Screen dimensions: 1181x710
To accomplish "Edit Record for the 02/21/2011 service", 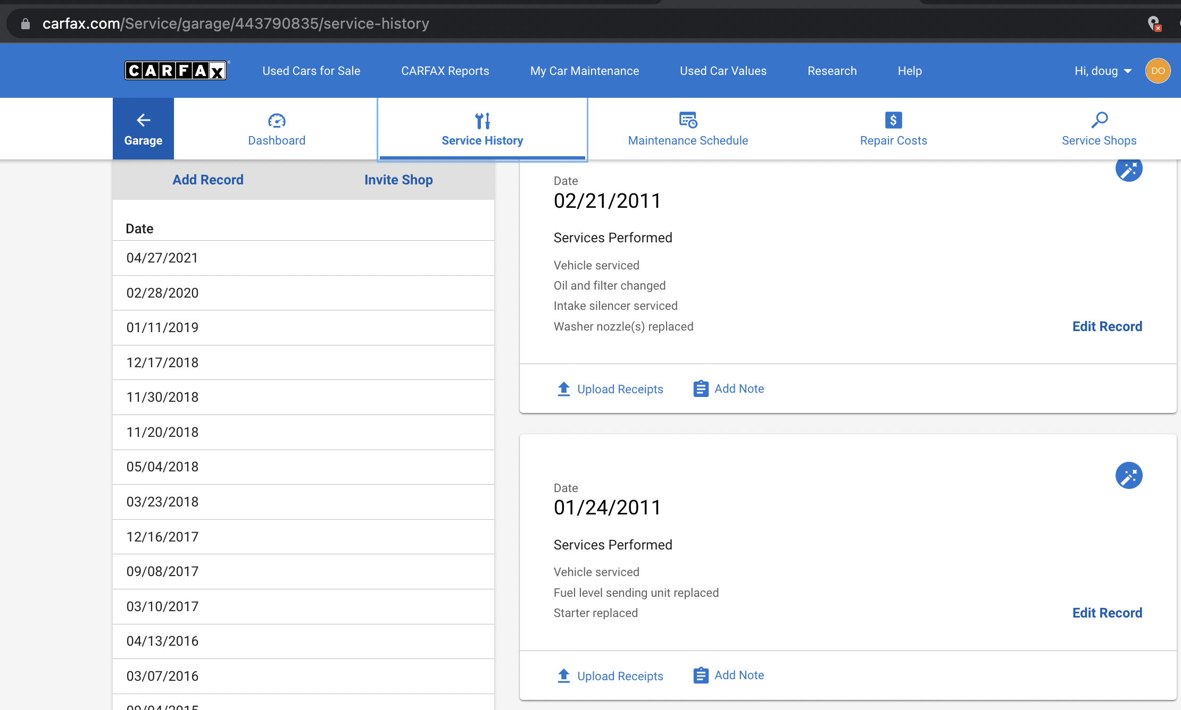I will (x=1107, y=326).
